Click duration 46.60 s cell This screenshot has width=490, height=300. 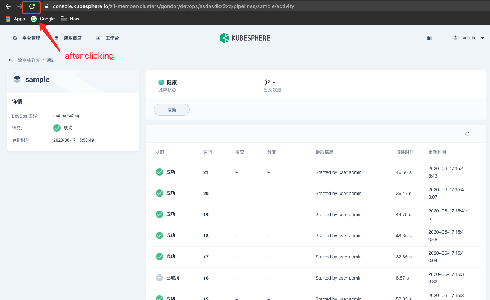click(404, 172)
